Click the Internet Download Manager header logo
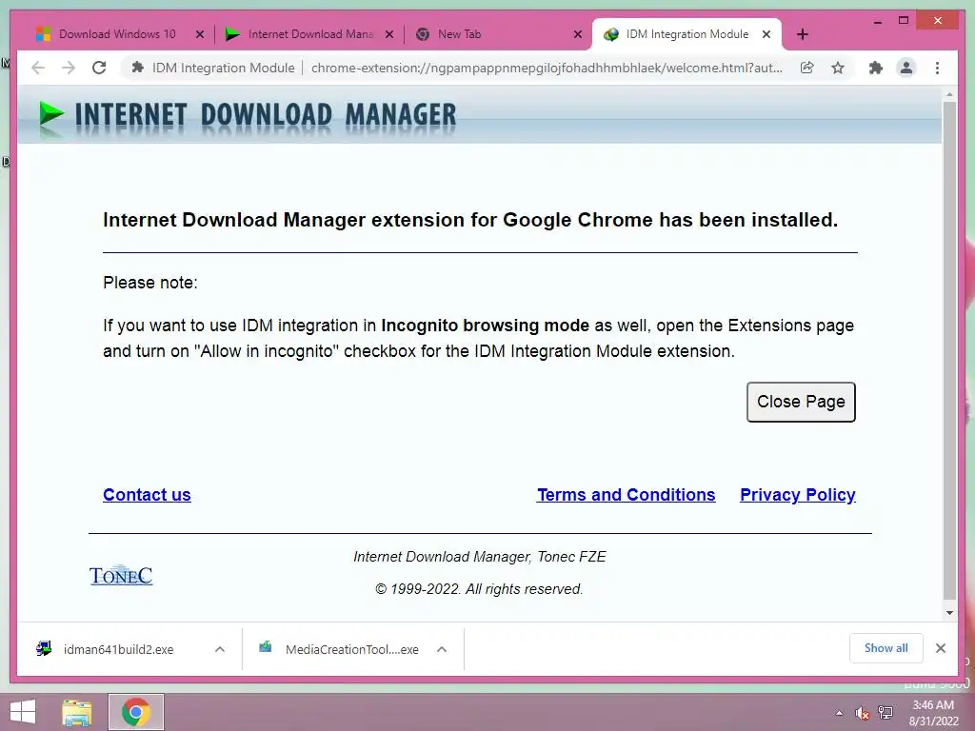Image resolution: width=975 pixels, height=731 pixels. tap(247, 116)
